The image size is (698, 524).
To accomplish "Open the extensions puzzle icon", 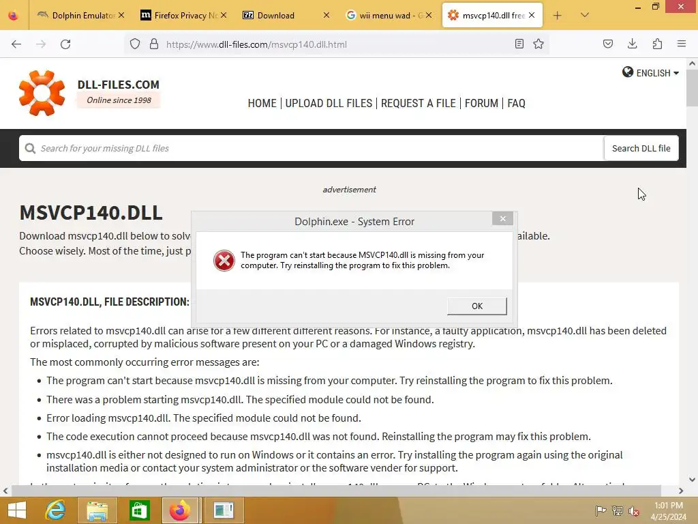I will (658, 44).
